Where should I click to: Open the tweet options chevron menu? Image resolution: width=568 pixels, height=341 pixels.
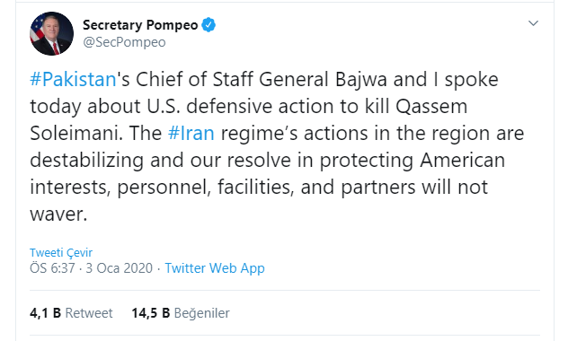(533, 23)
